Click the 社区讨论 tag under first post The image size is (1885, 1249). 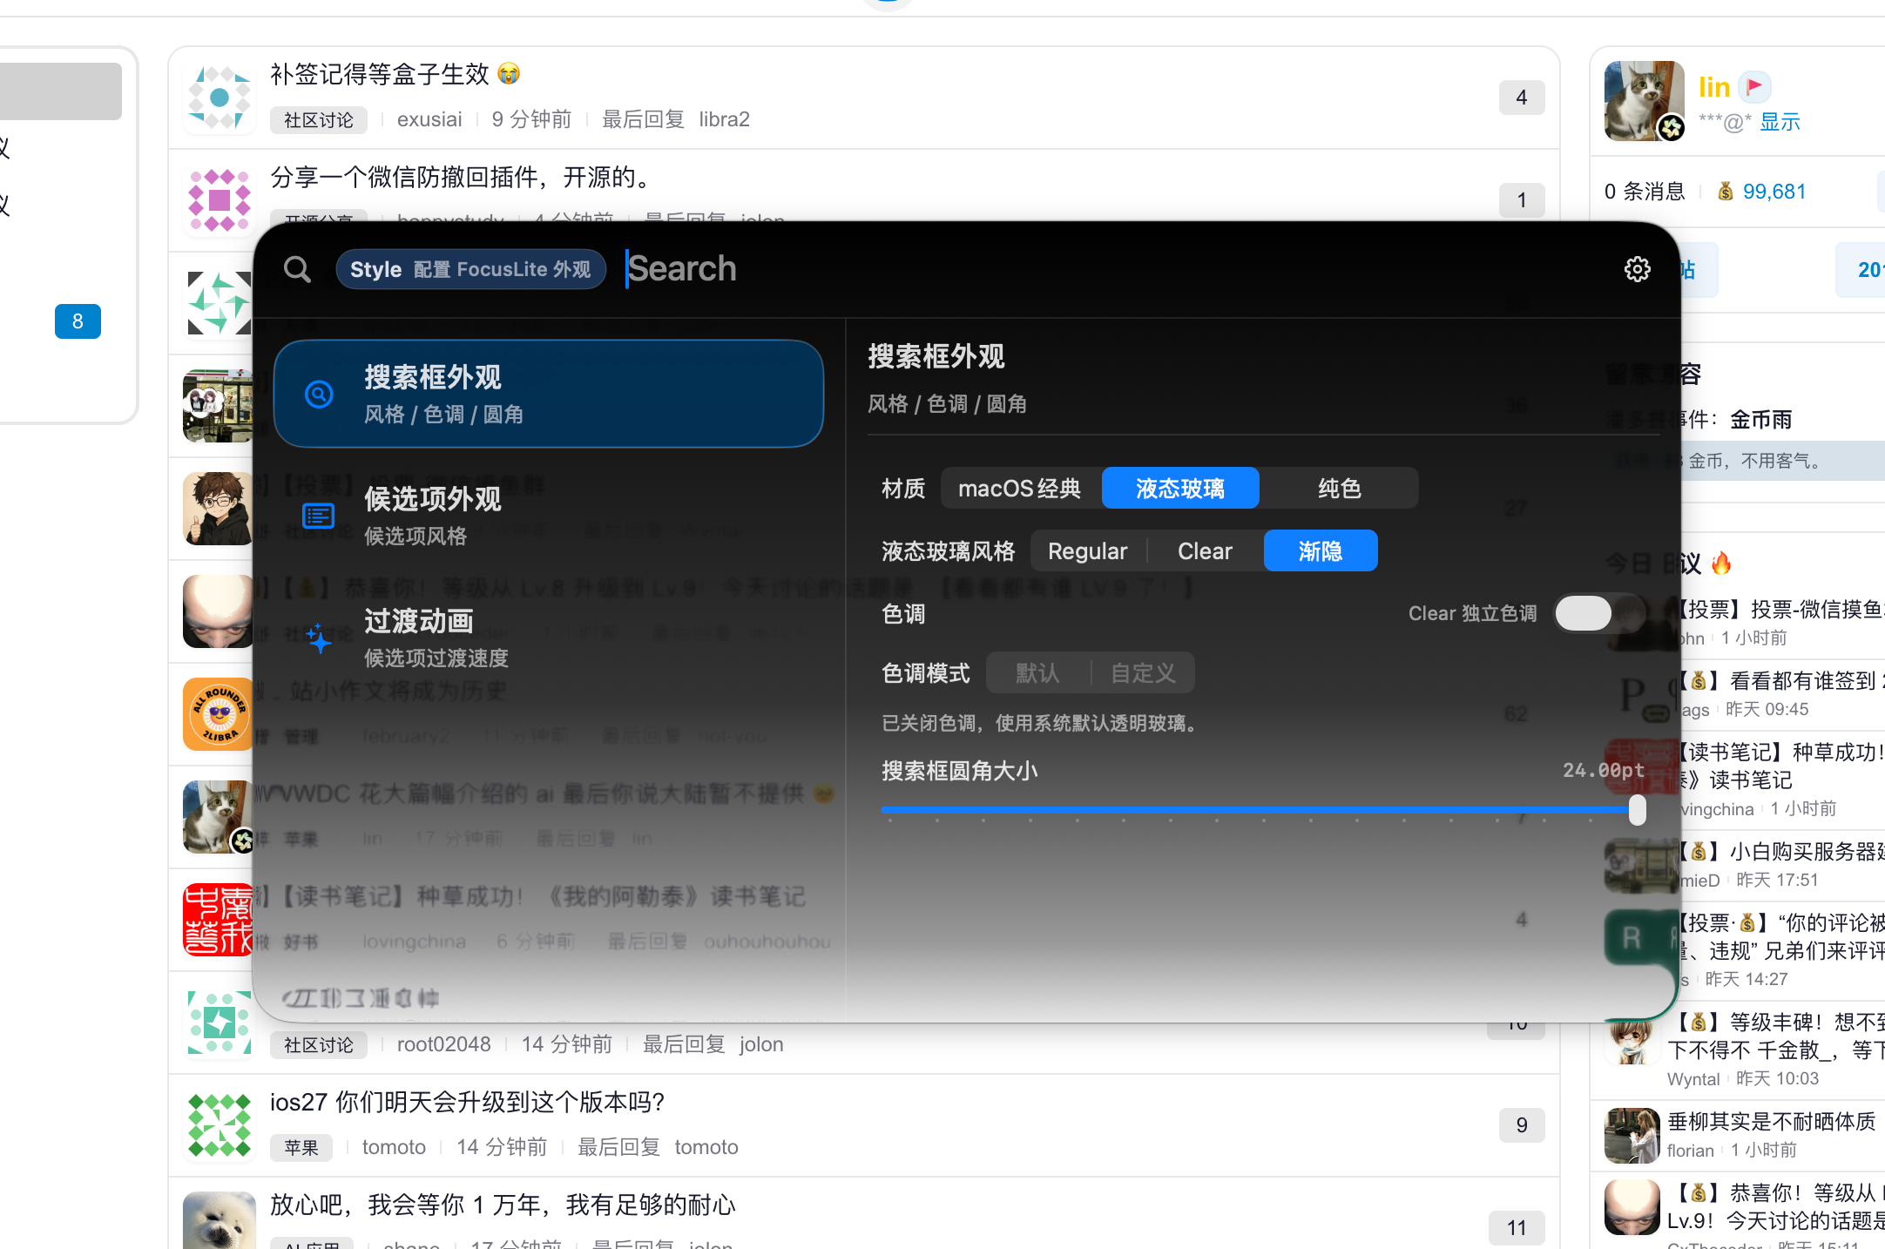coord(319,120)
